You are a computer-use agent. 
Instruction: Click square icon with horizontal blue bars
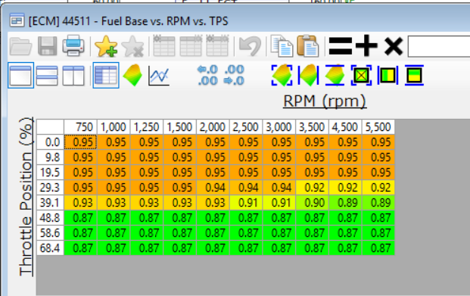(414, 75)
